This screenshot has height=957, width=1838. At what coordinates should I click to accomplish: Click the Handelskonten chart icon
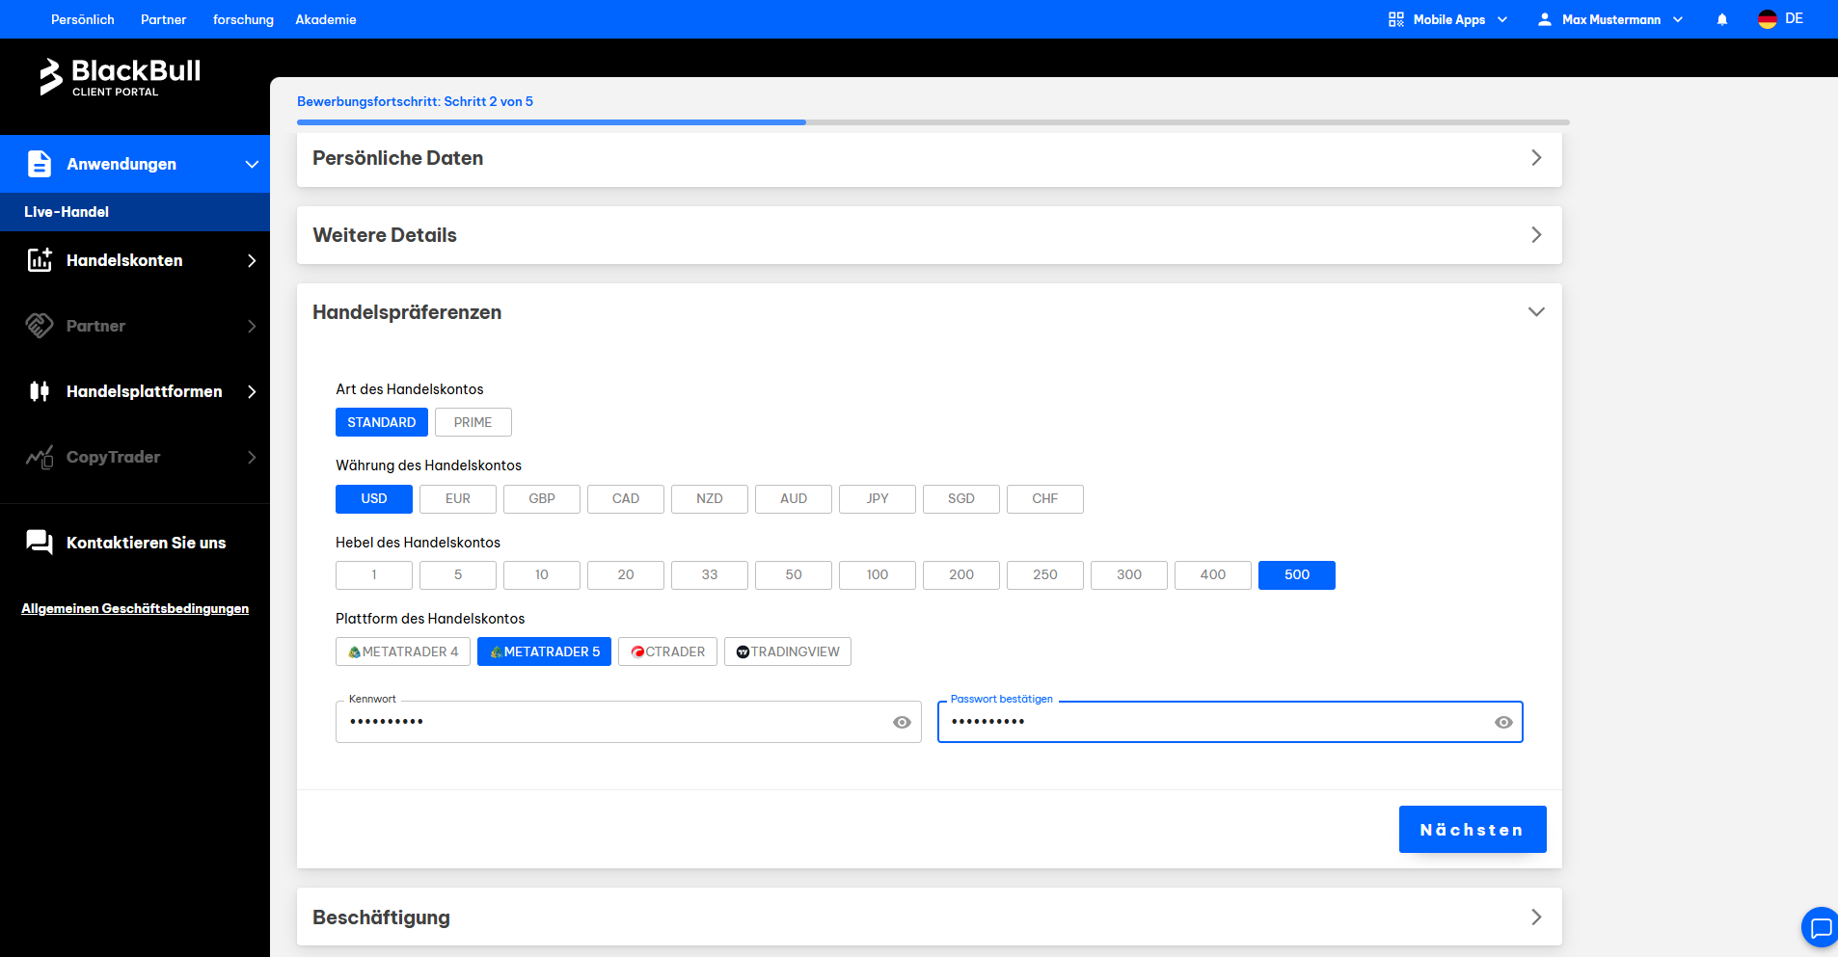coord(40,260)
